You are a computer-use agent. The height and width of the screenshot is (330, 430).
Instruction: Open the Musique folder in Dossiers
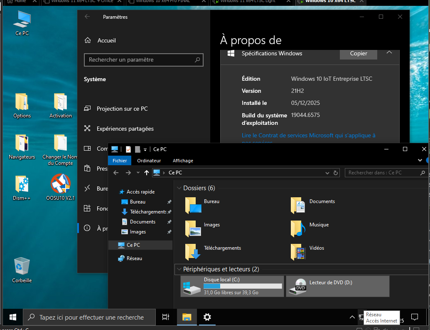pyautogui.click(x=310, y=228)
